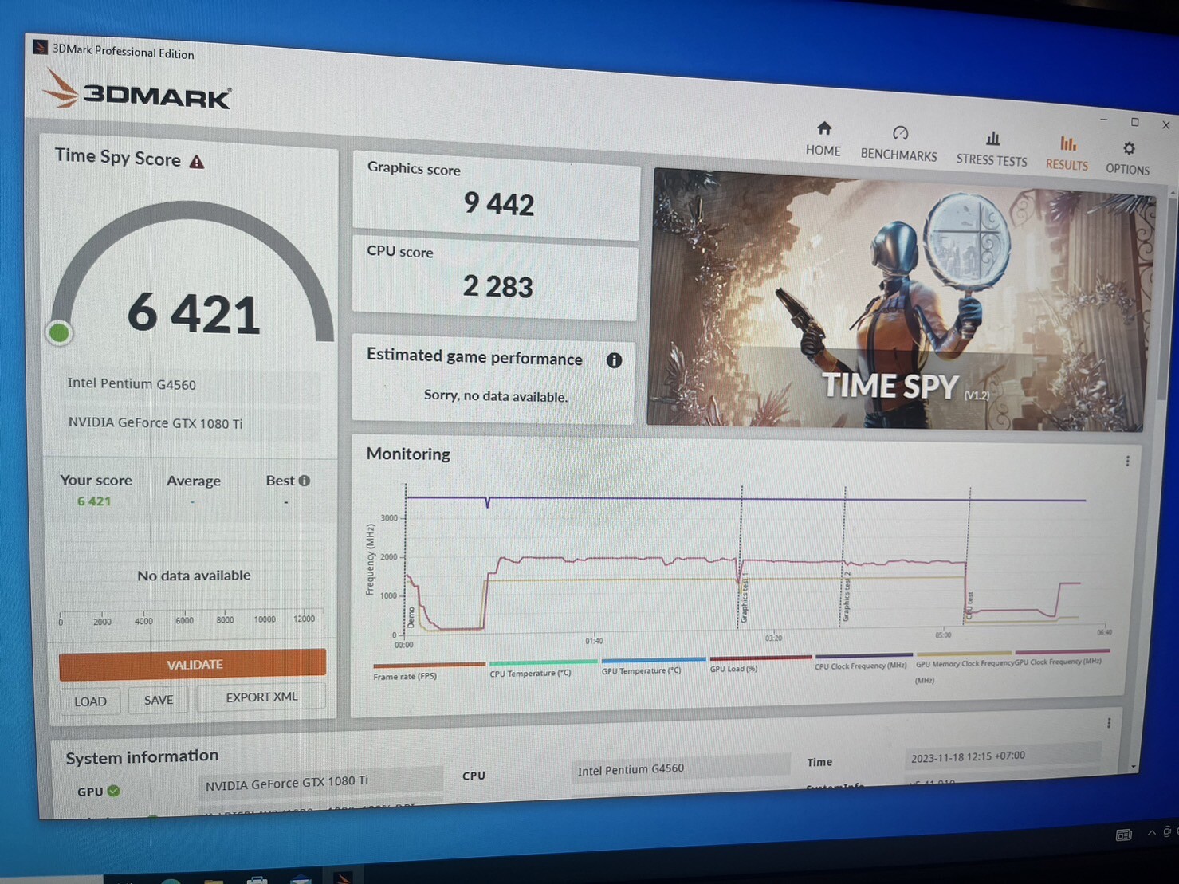Open Stress Tests chart icon
This screenshot has width=1179, height=884.
pos(992,139)
